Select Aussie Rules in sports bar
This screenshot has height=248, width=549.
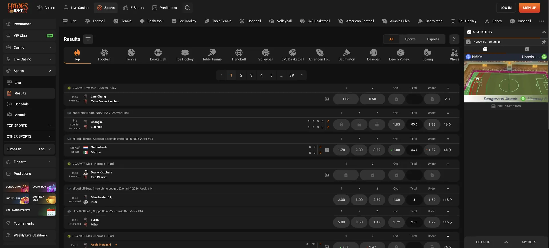(396, 21)
